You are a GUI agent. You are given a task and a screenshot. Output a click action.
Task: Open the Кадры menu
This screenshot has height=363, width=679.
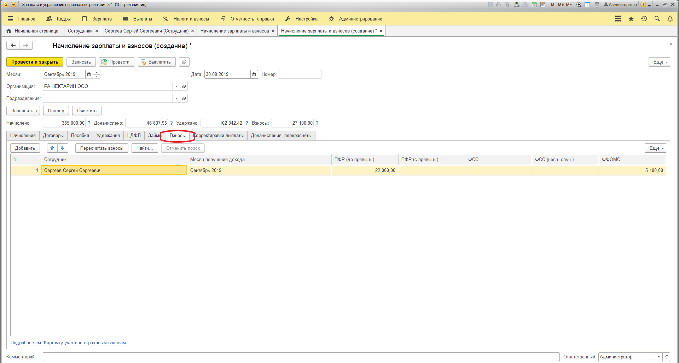[x=59, y=19]
